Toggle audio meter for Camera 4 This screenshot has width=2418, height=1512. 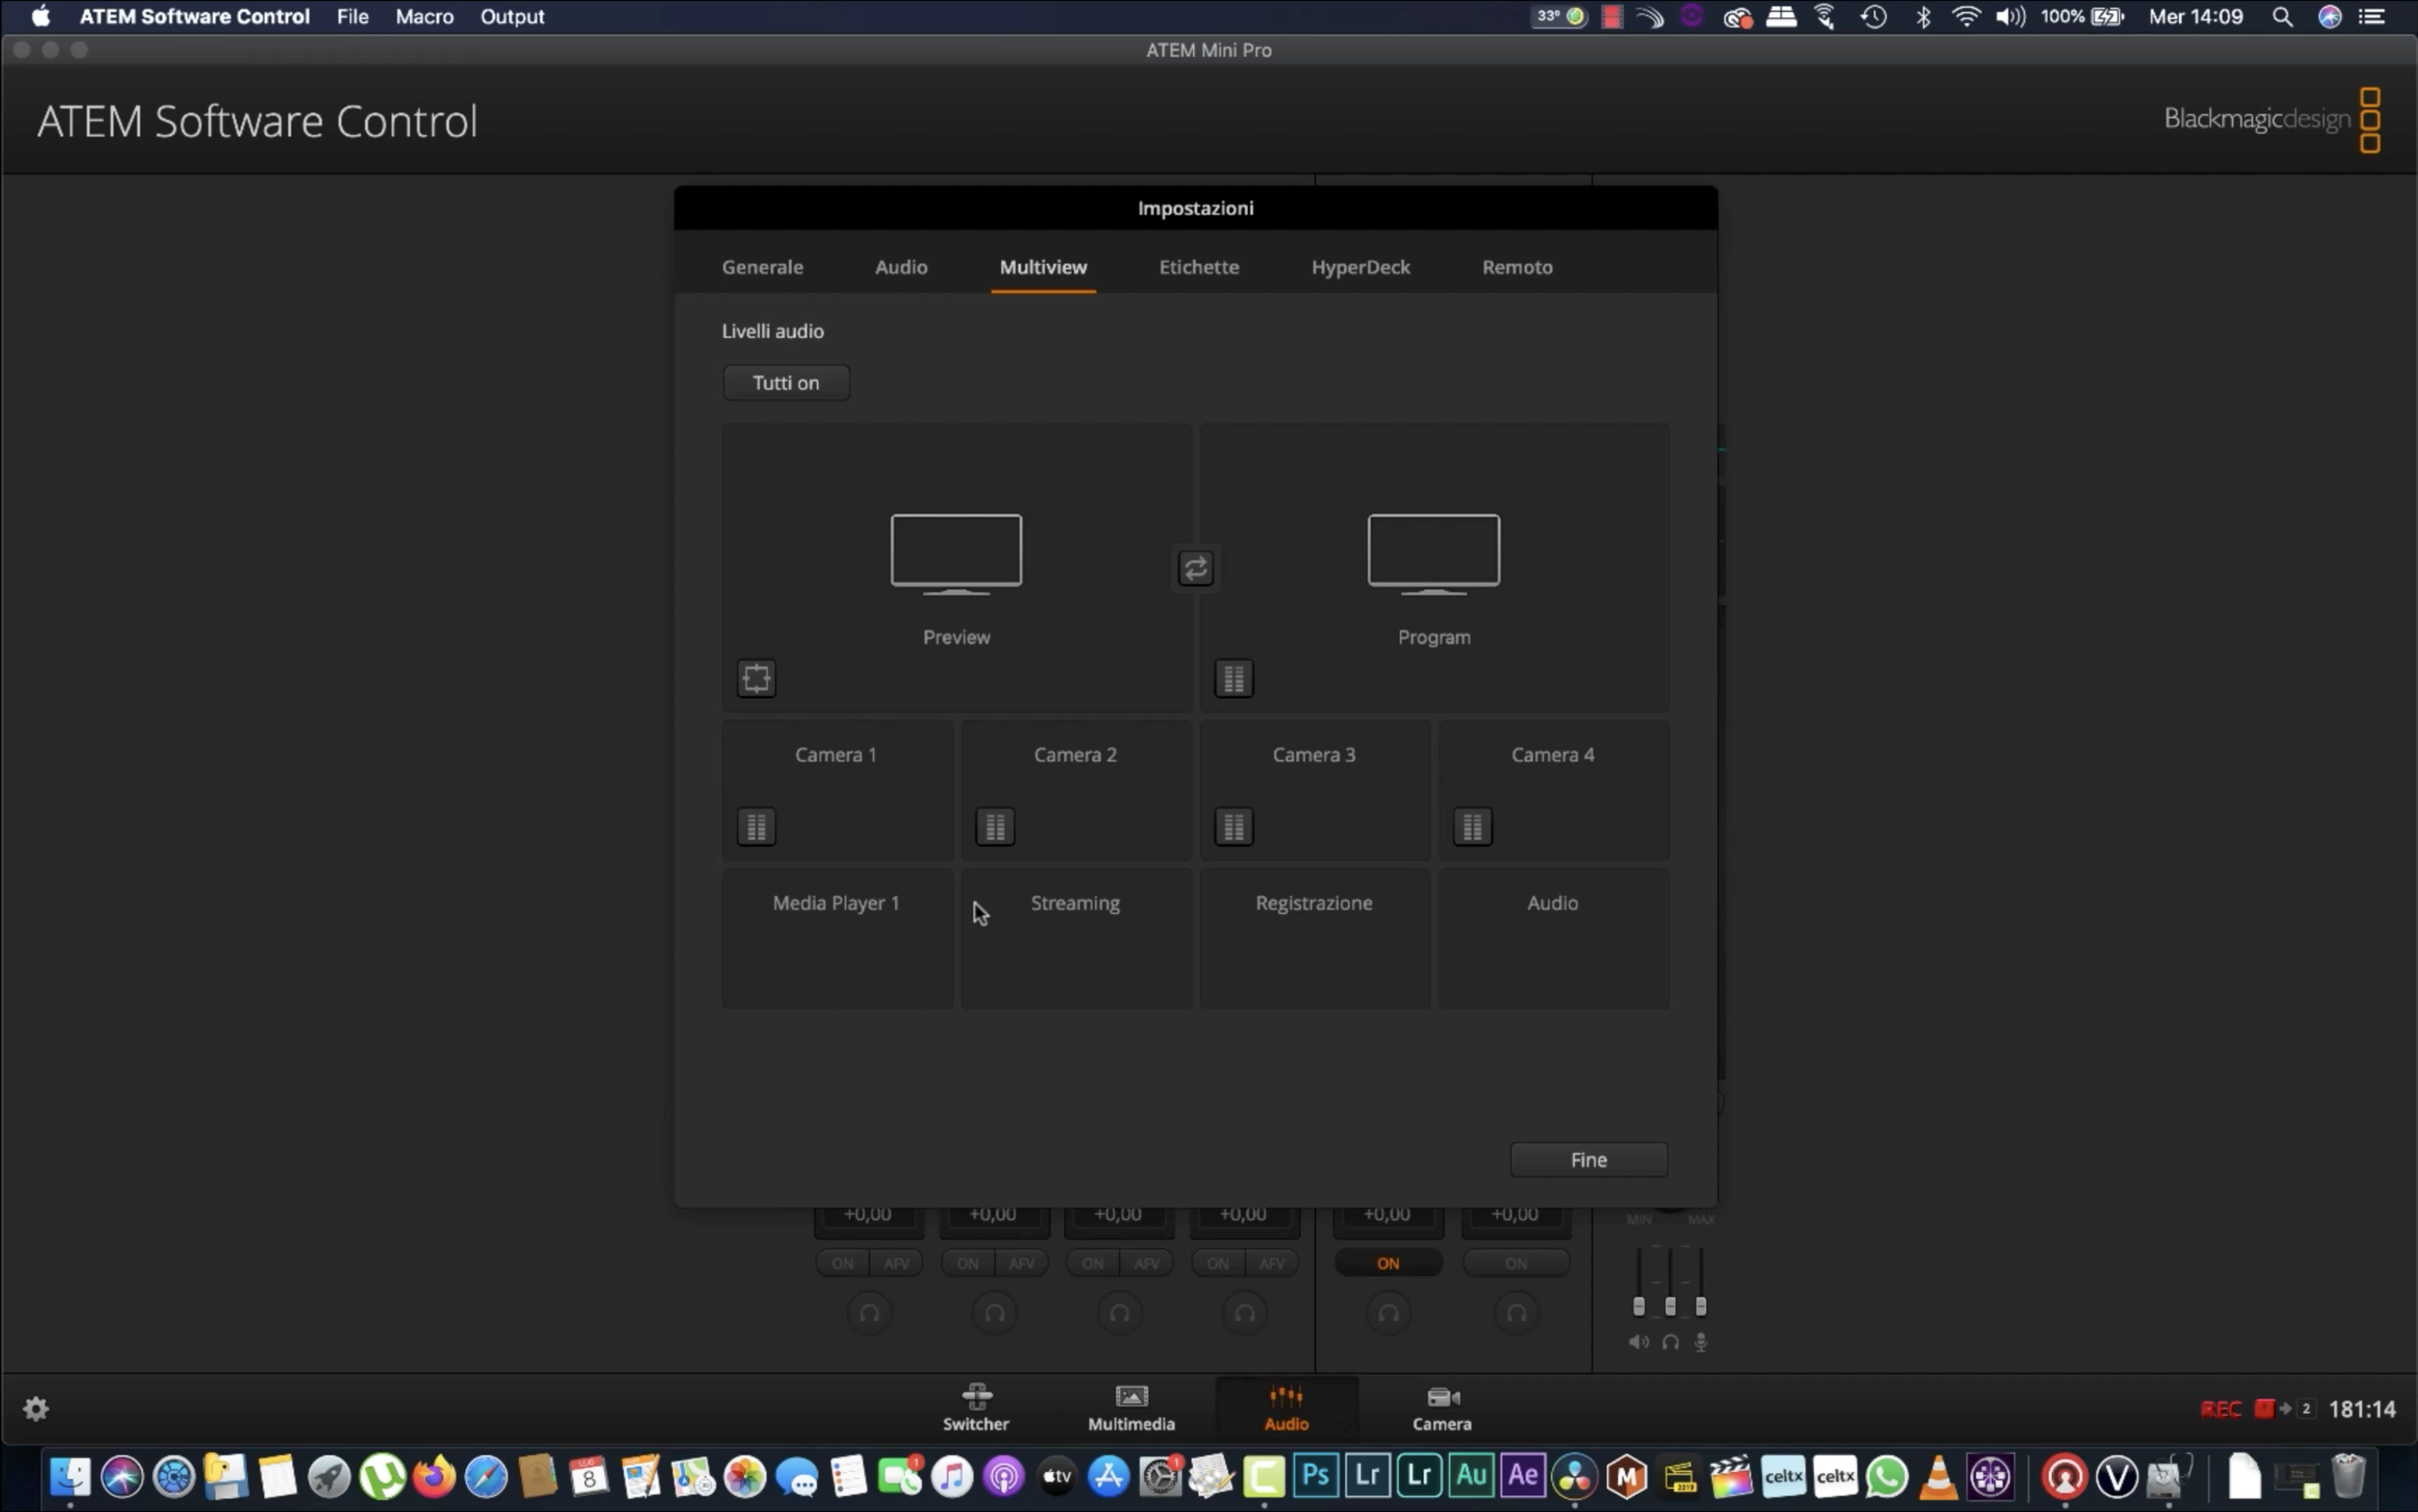[x=1473, y=826]
